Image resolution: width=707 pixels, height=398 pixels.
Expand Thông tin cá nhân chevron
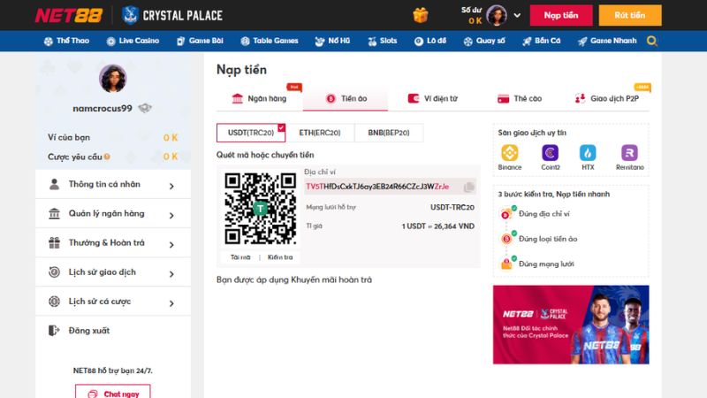[x=171, y=186]
